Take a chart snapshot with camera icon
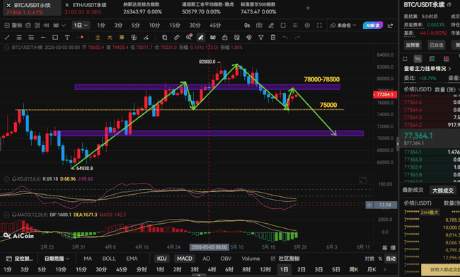 [x=259, y=26]
